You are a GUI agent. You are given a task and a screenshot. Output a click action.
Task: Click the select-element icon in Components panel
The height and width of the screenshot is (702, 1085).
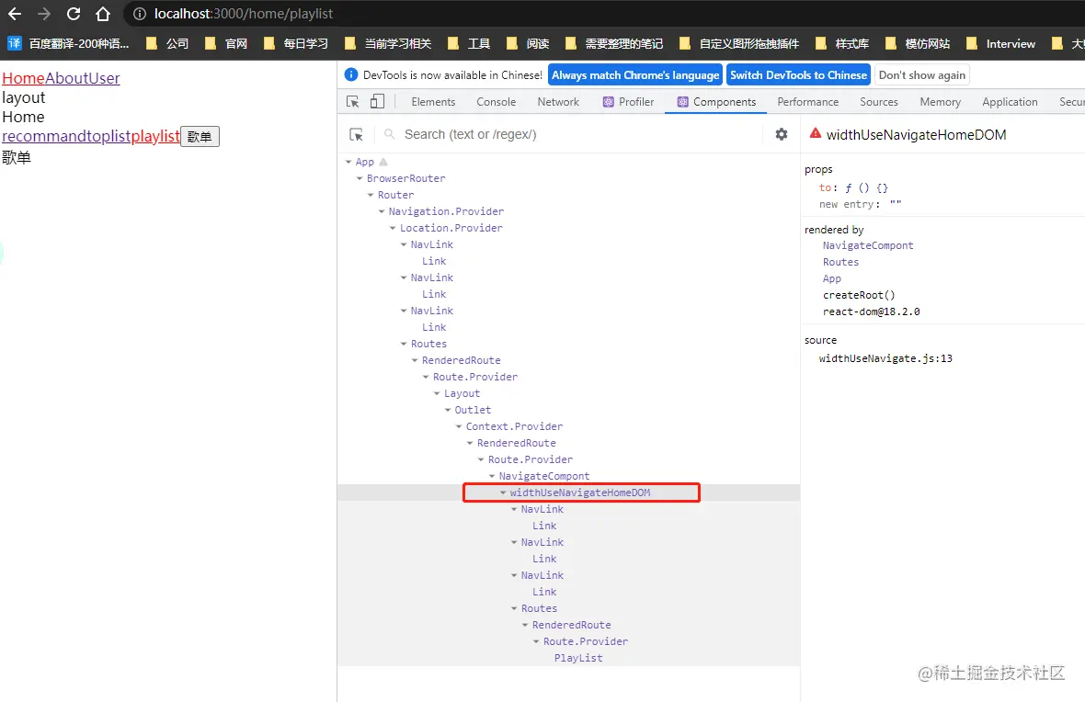(357, 134)
